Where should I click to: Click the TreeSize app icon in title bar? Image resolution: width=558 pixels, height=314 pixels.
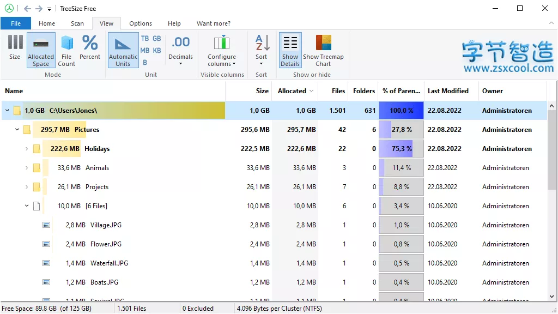point(9,8)
